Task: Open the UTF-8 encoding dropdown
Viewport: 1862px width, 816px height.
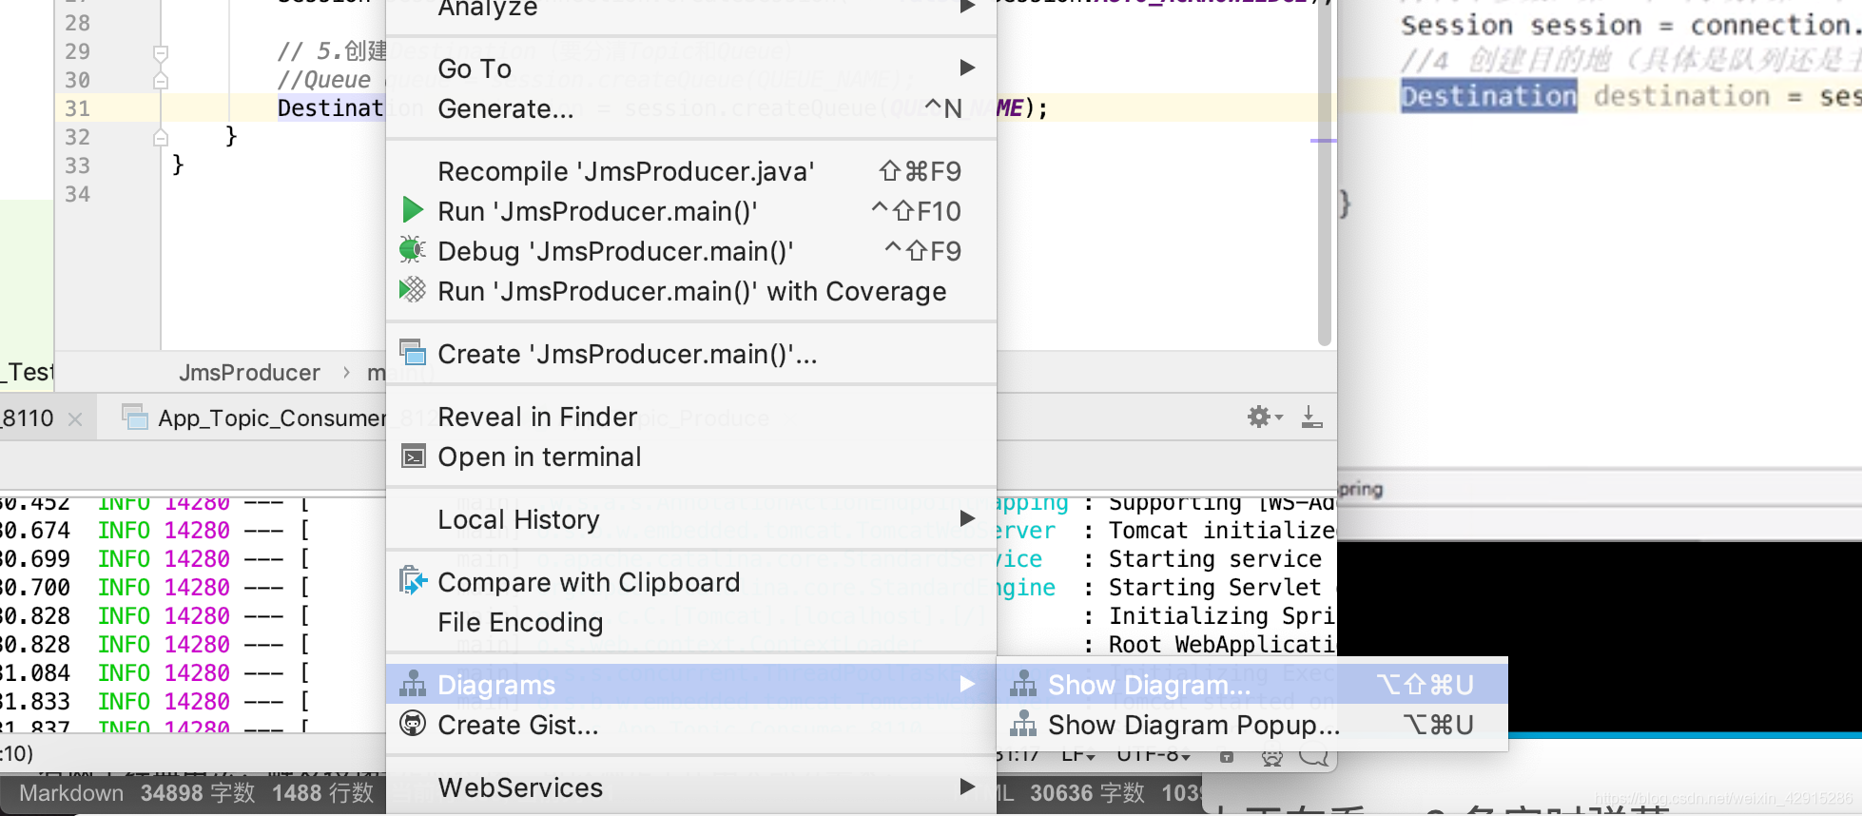Action: tap(1154, 756)
